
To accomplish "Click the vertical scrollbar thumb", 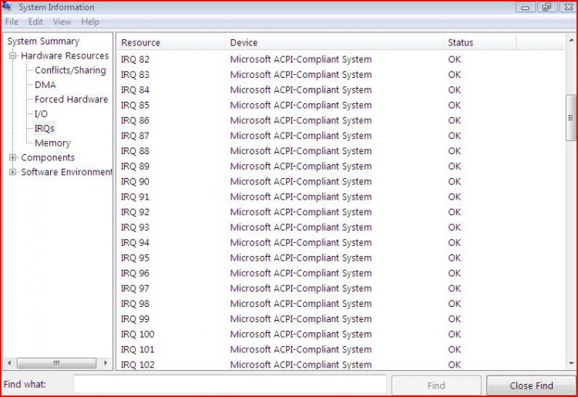I will click(571, 118).
